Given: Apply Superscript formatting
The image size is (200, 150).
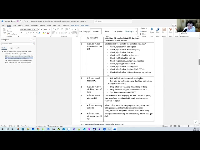Looking at the screenshot, I should (36, 33).
